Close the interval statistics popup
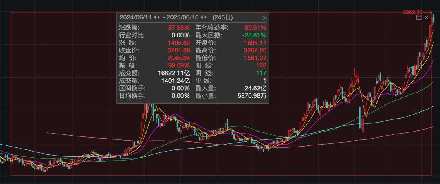This screenshot has height=184, width=440. [x=264, y=18]
